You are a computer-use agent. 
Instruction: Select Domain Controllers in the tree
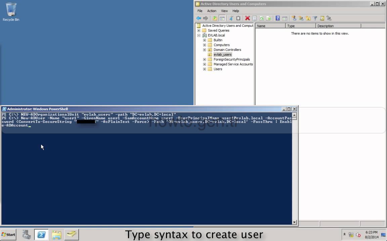point(227,50)
